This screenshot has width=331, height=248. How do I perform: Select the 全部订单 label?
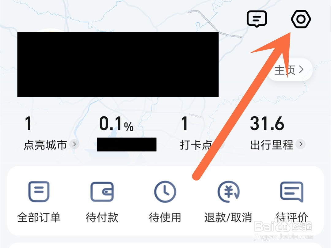pyautogui.click(x=39, y=217)
